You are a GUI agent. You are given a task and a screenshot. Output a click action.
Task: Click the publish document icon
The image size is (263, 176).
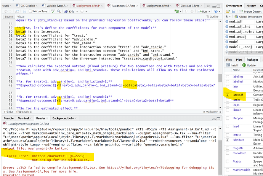216,11
